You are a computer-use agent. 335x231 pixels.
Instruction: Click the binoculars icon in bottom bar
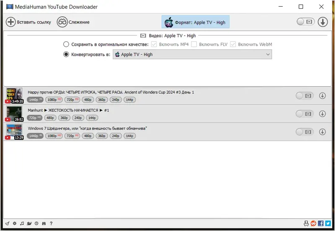[x=44, y=223]
